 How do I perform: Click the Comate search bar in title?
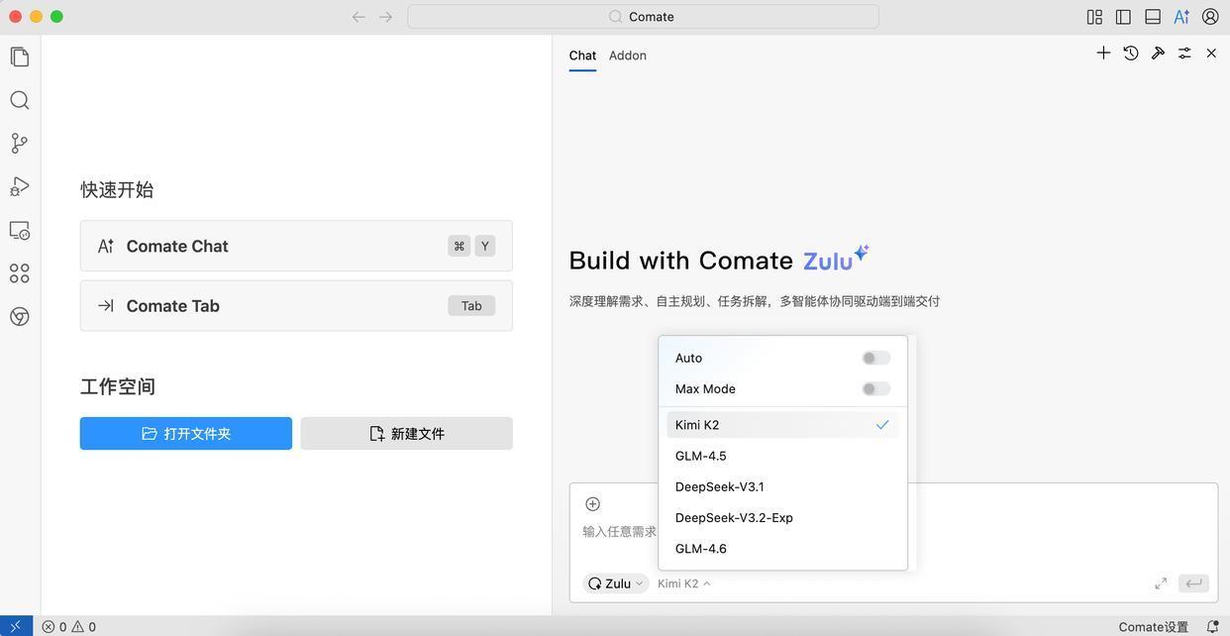point(643,17)
